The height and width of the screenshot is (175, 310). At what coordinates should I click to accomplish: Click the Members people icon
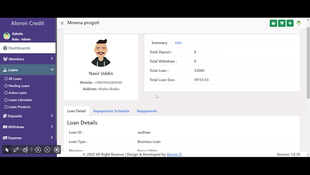pos(5,59)
